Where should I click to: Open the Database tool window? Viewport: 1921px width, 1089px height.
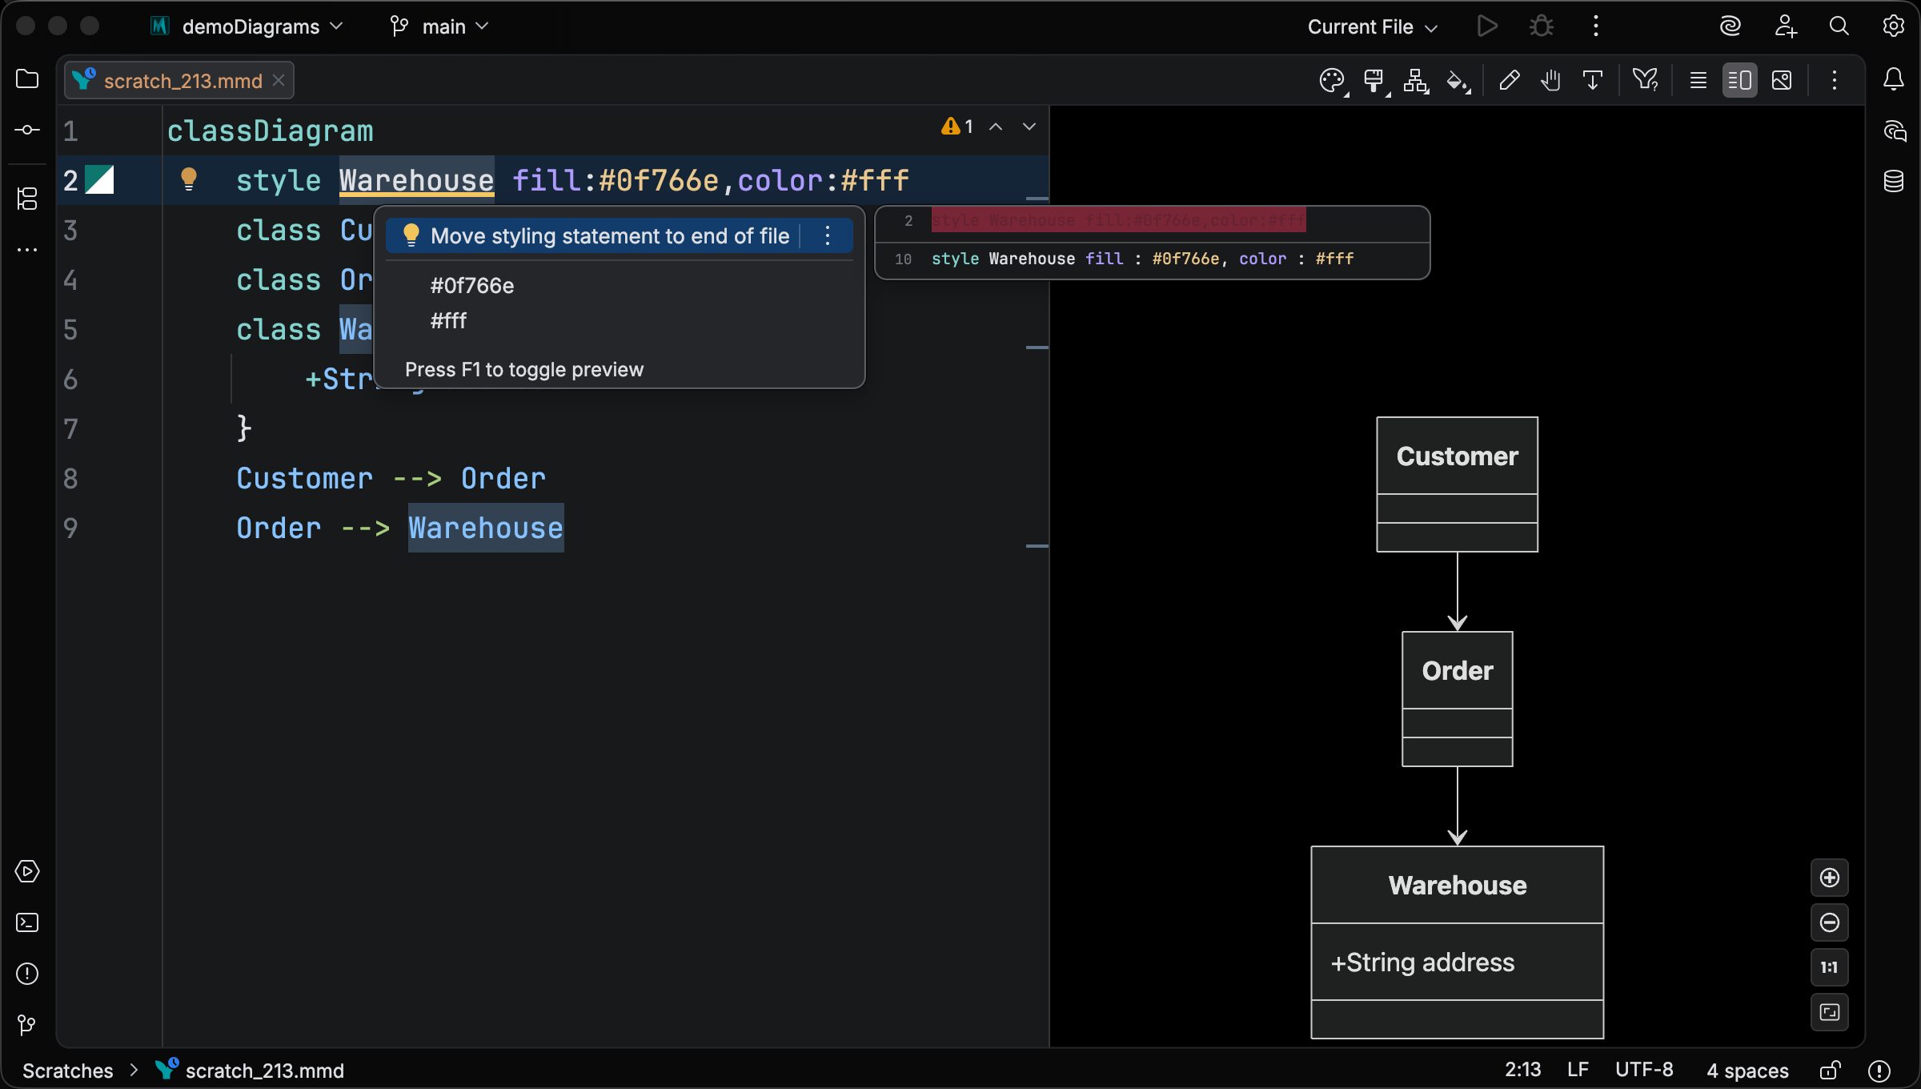pos(1894,182)
